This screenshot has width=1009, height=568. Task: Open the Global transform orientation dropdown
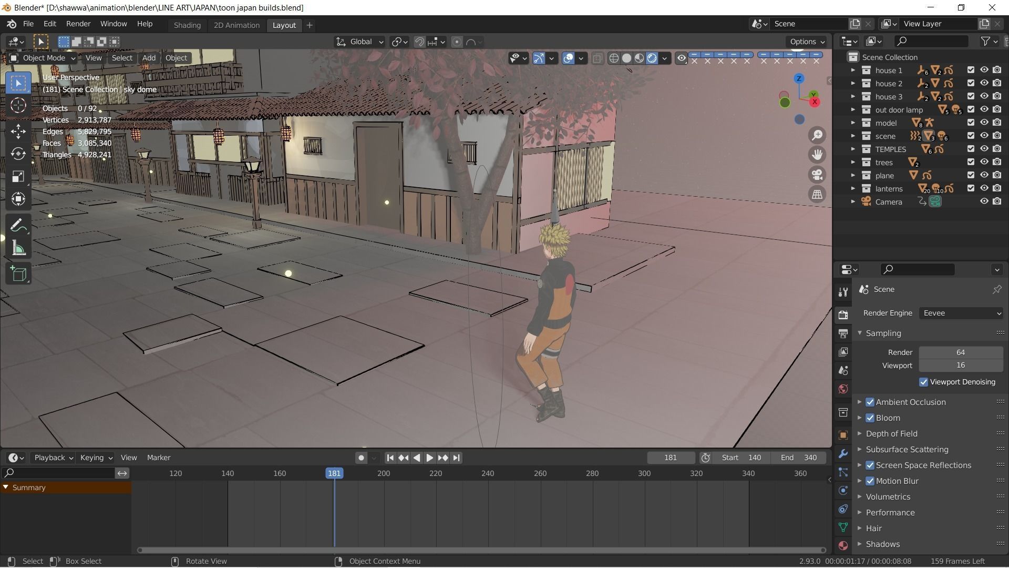pos(360,42)
